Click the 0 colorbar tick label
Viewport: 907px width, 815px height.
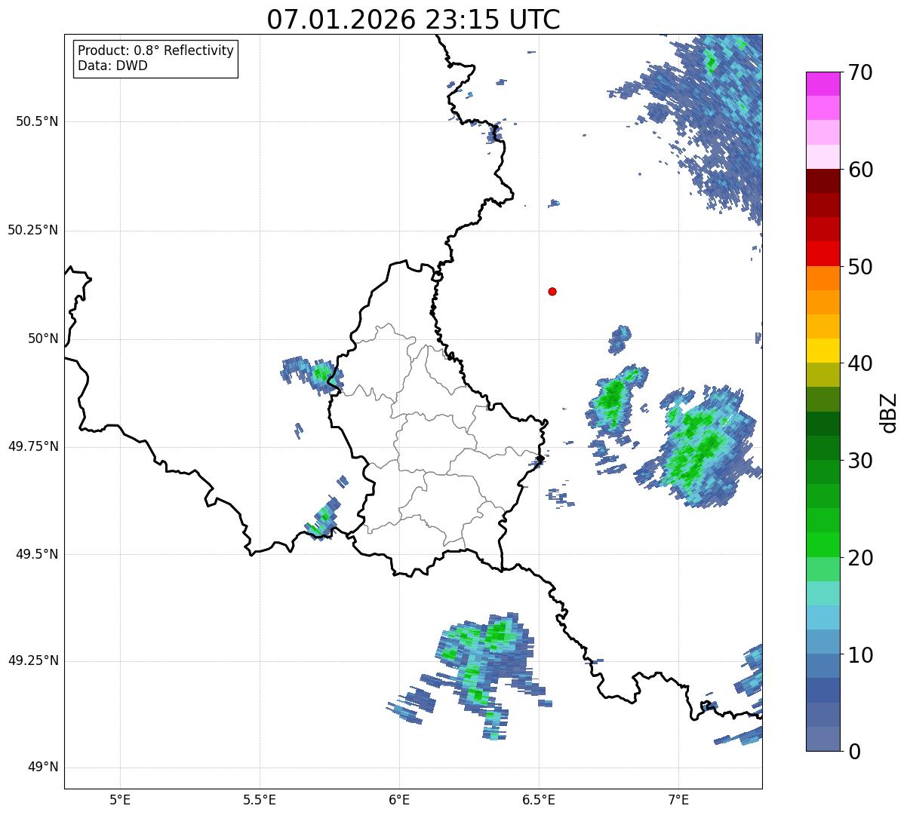click(x=853, y=752)
